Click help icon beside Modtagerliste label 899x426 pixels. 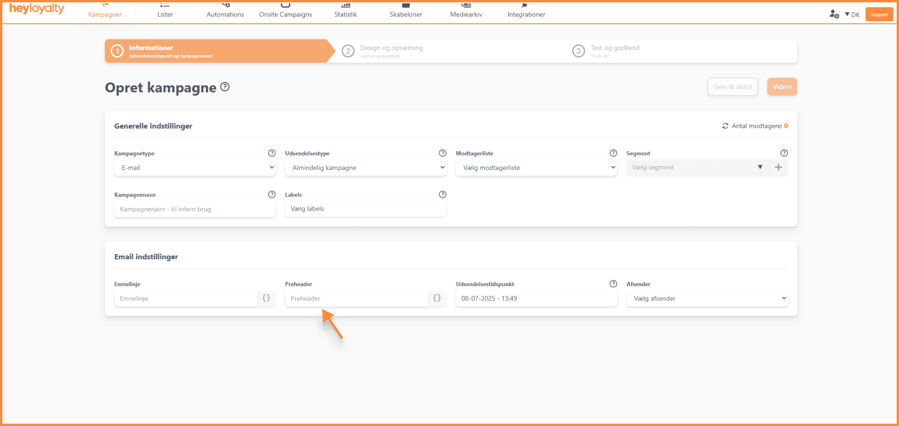pos(613,153)
